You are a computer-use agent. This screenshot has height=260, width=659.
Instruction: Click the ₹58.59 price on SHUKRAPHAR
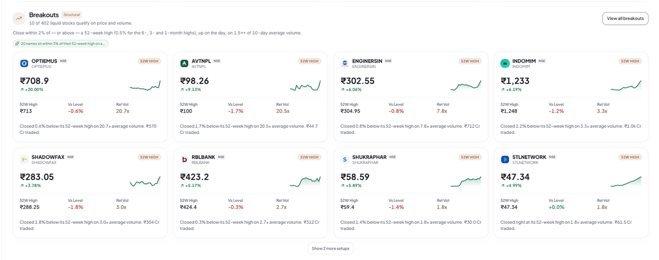tap(355, 177)
